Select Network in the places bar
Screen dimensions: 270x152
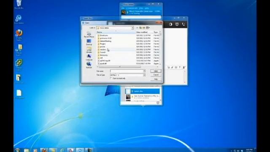tap(89, 65)
